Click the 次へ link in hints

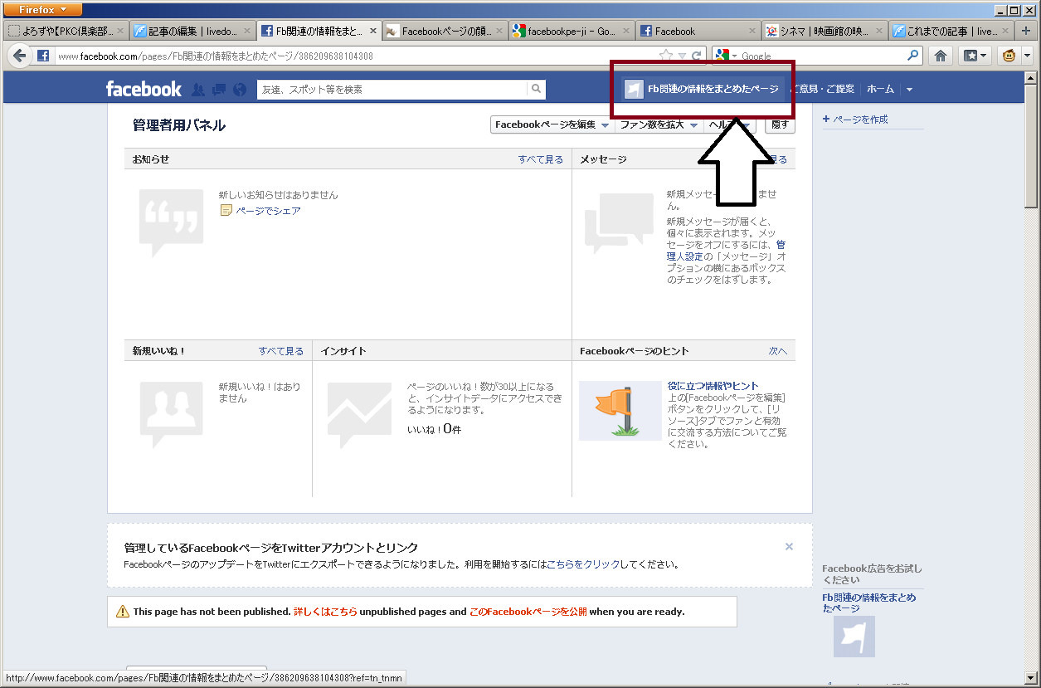point(777,351)
